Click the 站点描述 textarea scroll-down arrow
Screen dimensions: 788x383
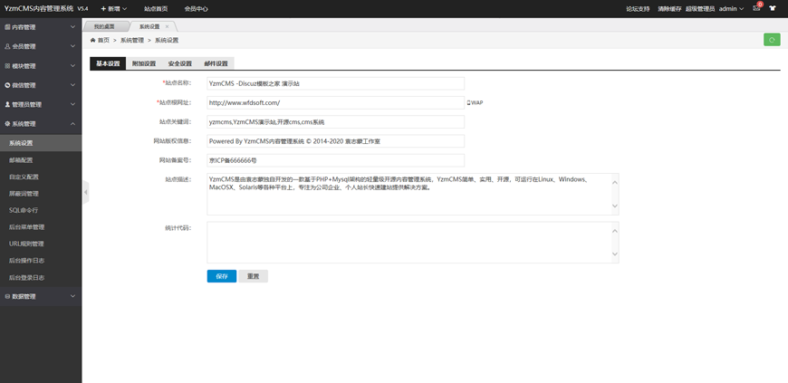pos(615,206)
